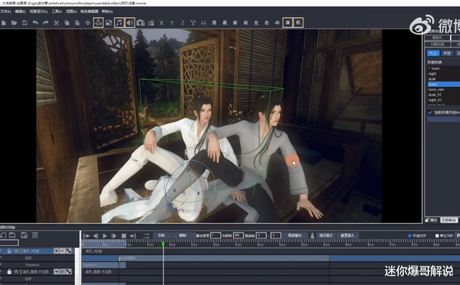Switch to right view 右

[x=267, y=23]
